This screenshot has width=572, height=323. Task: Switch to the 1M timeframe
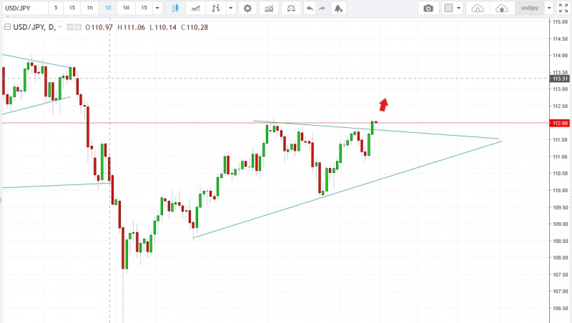coord(126,9)
